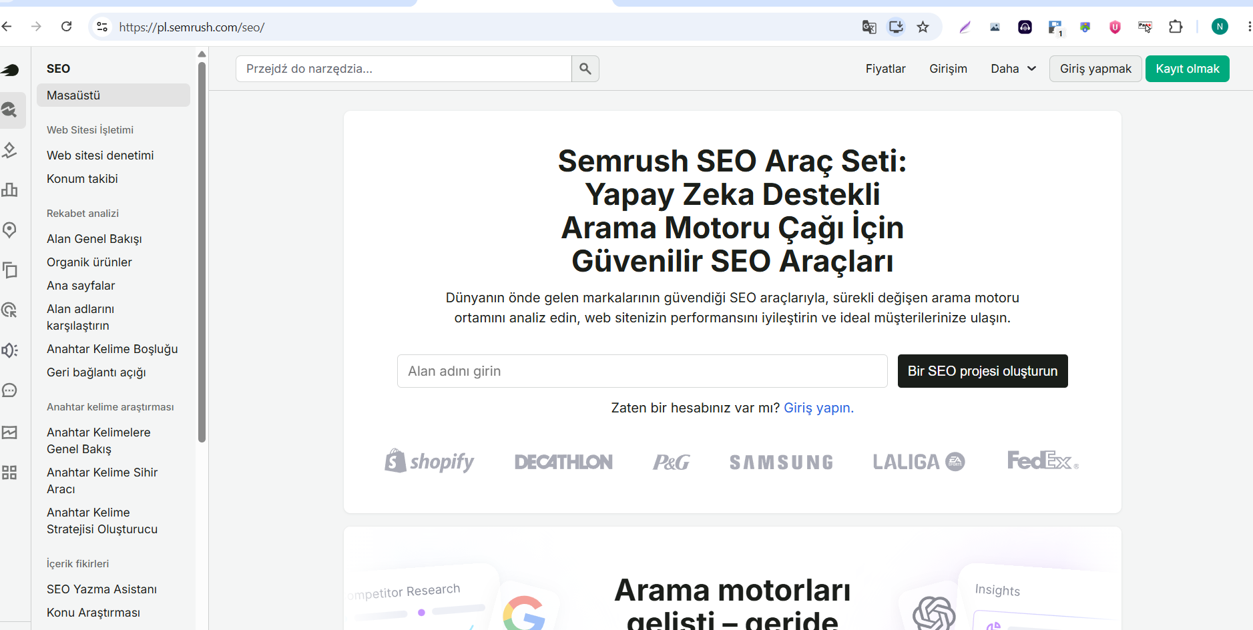Viewport: 1253px width, 630px height.
Task: Open Fiyatlar in top navigation
Action: tap(885, 69)
